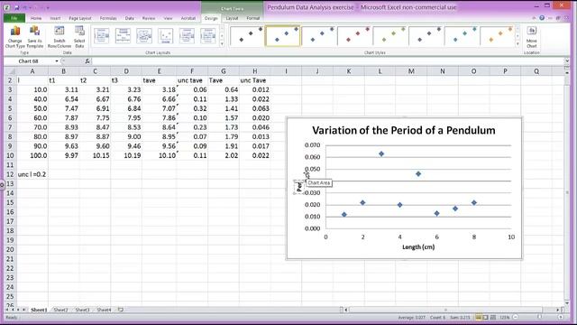Click zoom in plus button
Screen dimensions: 577x325
561,317
